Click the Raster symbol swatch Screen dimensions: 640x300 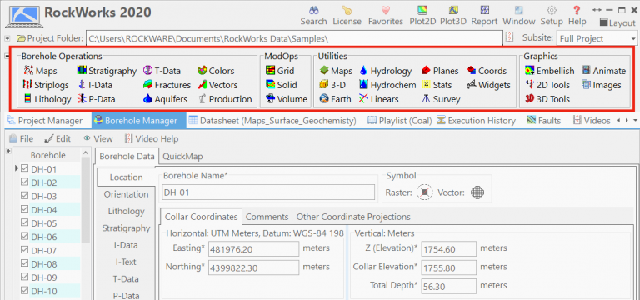(425, 192)
